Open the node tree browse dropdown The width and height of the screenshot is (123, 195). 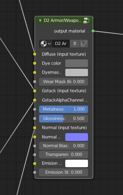(x=46, y=44)
